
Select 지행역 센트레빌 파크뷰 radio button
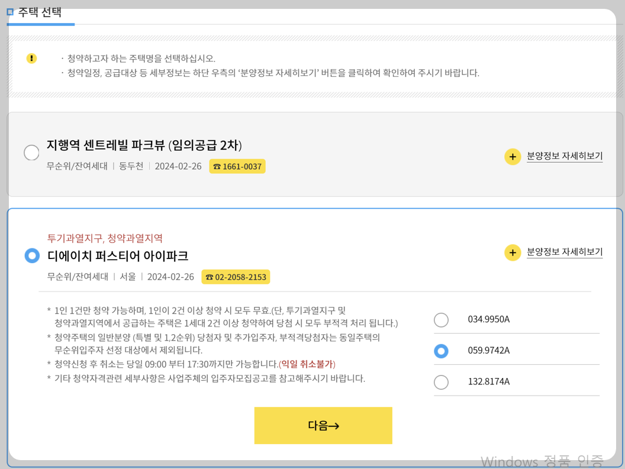[x=31, y=152]
